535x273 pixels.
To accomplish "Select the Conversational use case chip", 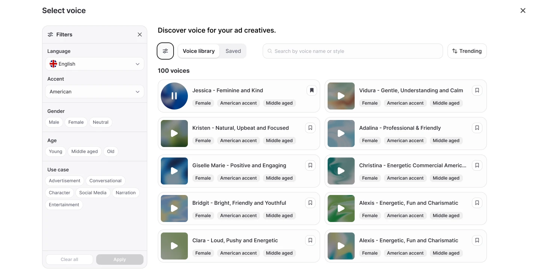I will click(106, 181).
